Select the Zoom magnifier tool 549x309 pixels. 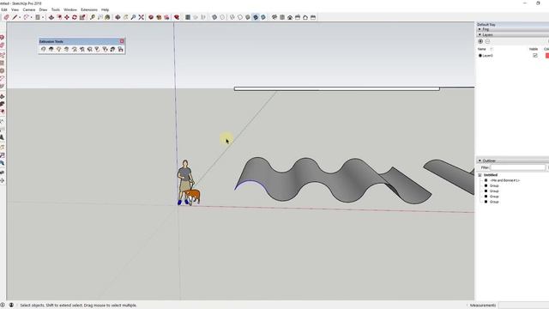pos(134,17)
